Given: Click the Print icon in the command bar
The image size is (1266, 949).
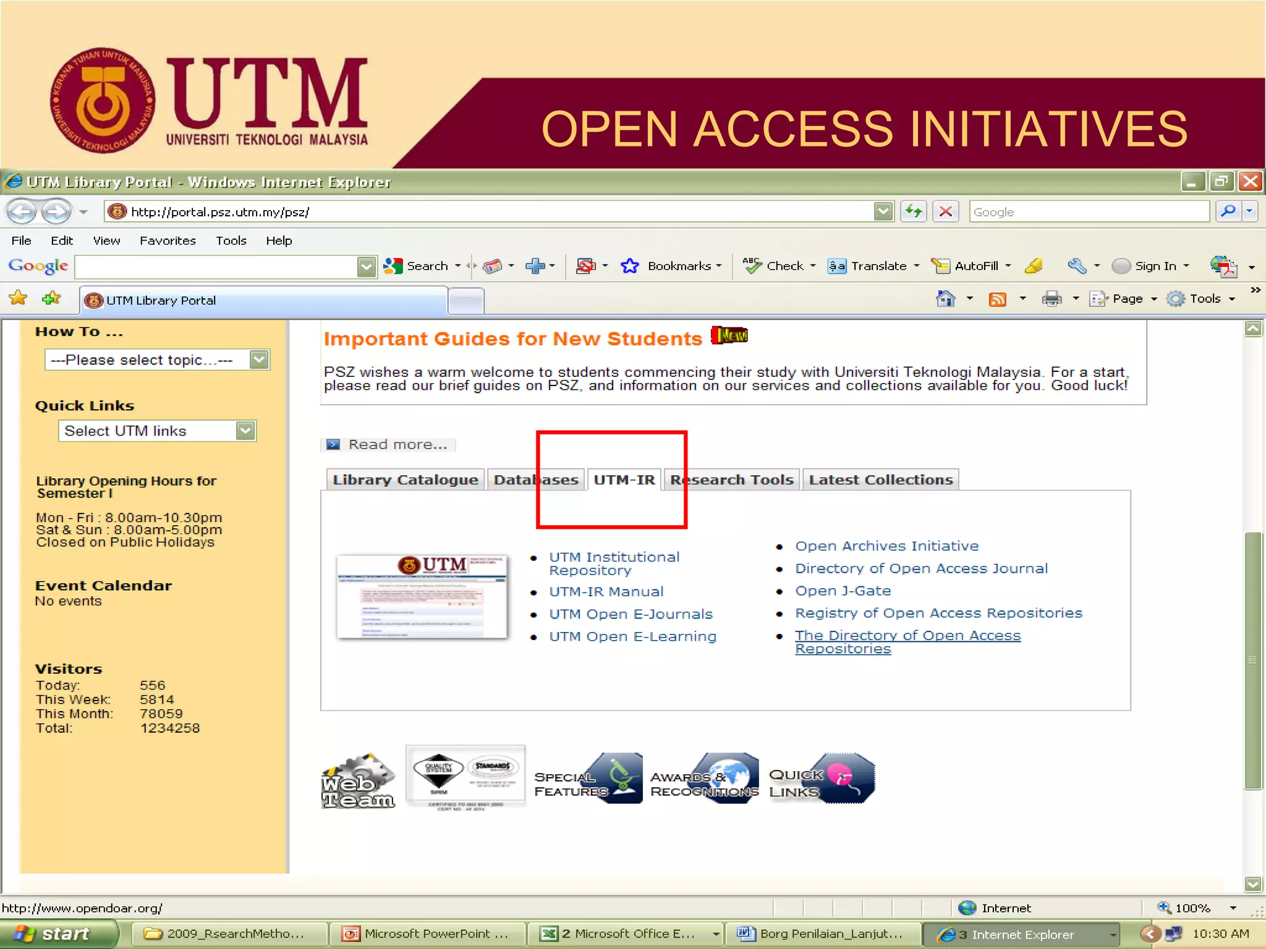Looking at the screenshot, I should point(1051,299).
